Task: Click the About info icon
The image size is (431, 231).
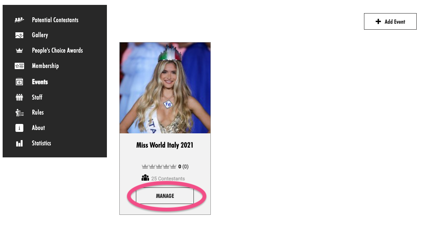Action: 19,128
